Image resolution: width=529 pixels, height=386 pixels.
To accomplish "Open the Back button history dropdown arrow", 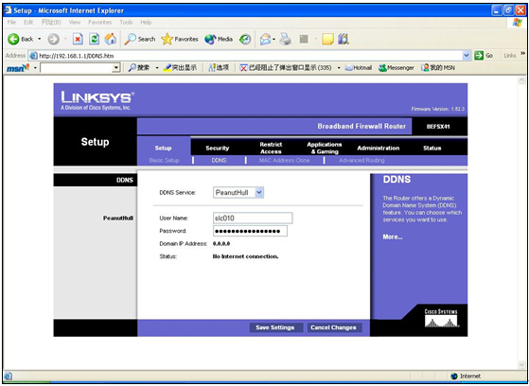I will (x=39, y=40).
